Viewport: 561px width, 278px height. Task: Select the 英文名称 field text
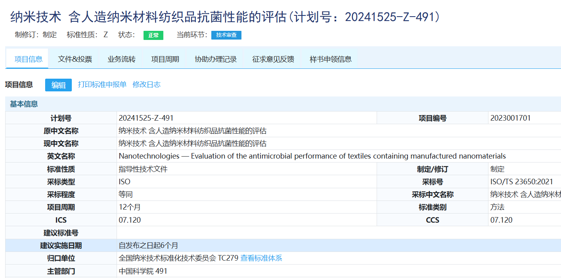(x=312, y=156)
